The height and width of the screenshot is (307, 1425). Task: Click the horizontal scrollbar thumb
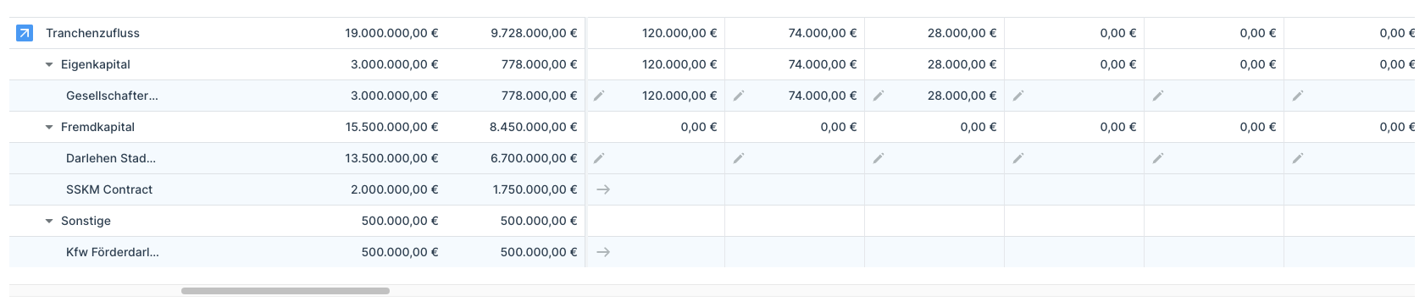[286, 291]
